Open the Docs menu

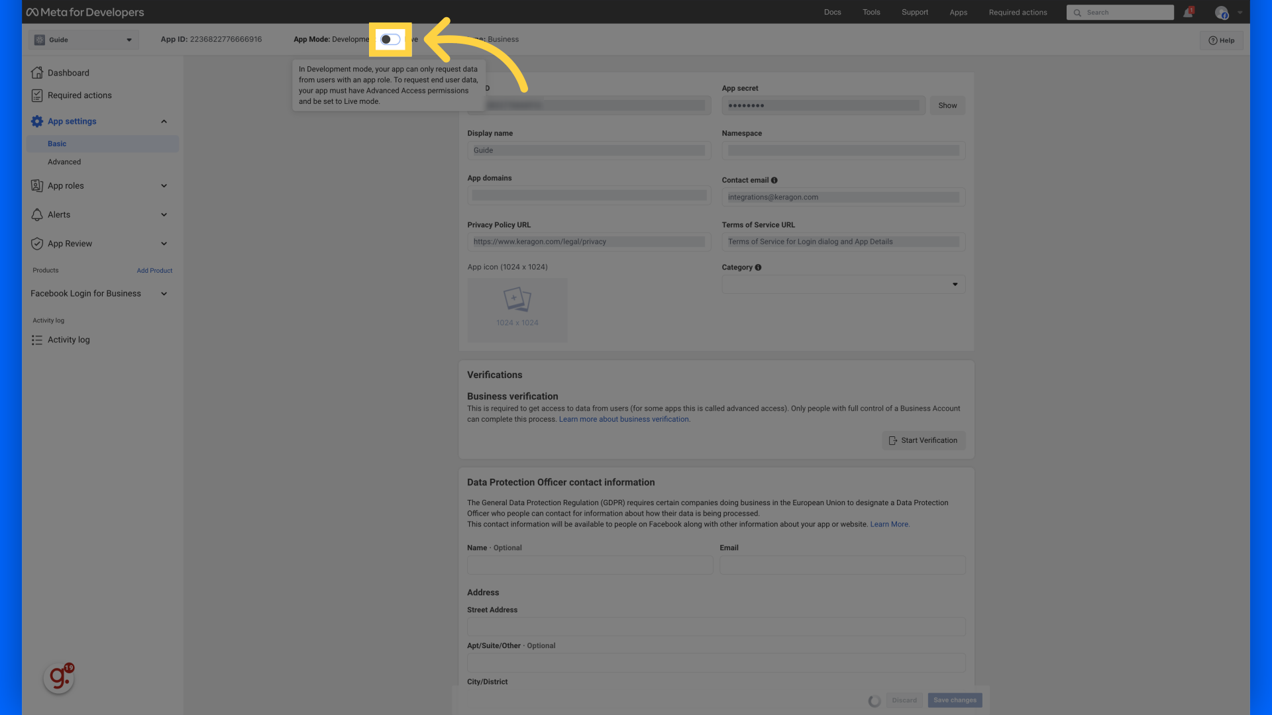tap(832, 13)
